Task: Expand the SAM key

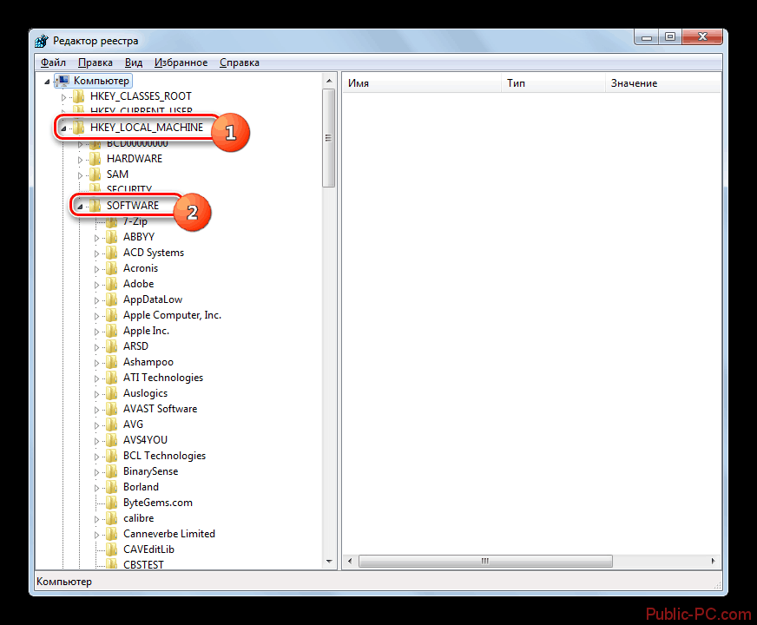Action: click(x=80, y=174)
